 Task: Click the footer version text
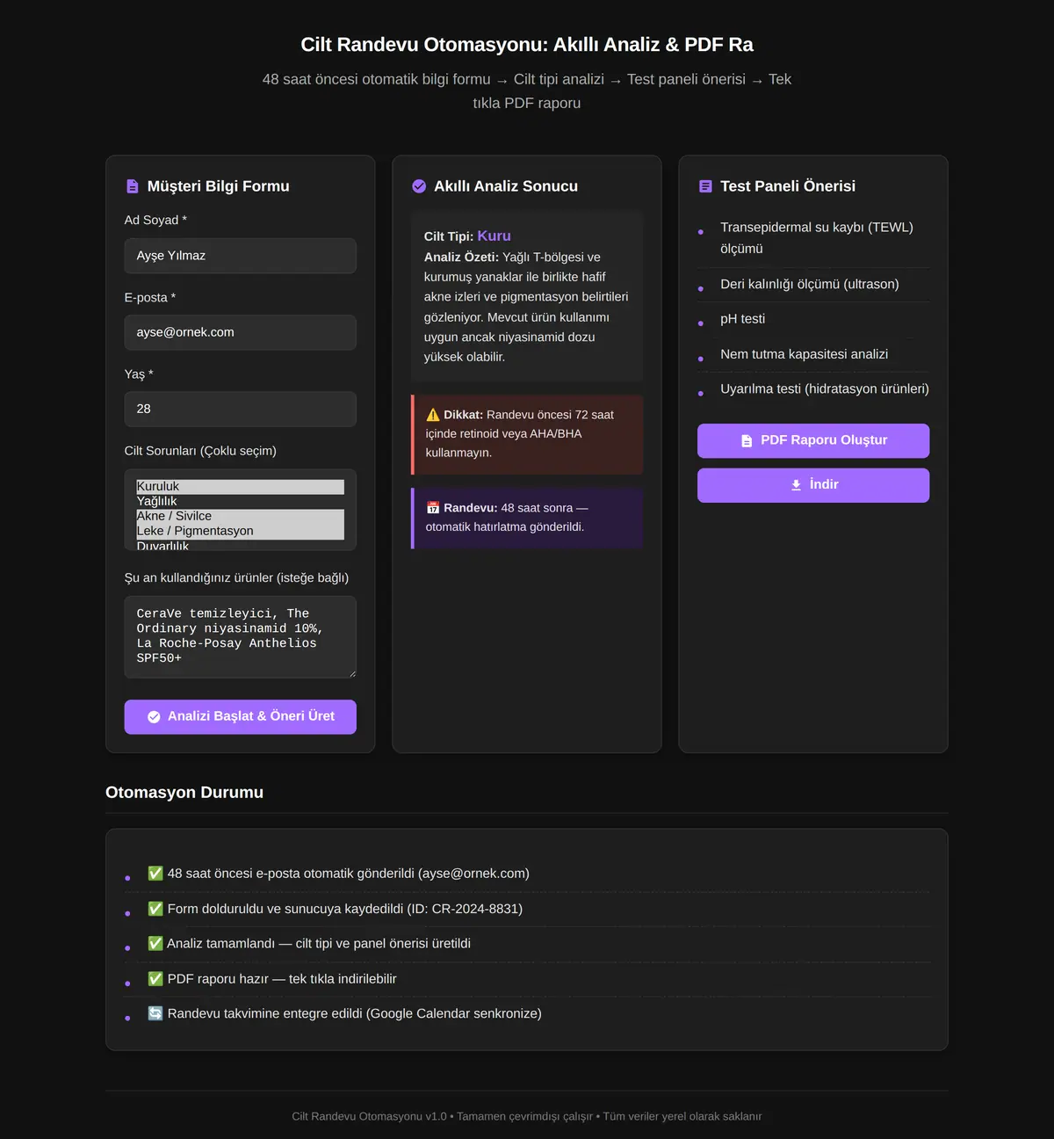(x=527, y=1117)
